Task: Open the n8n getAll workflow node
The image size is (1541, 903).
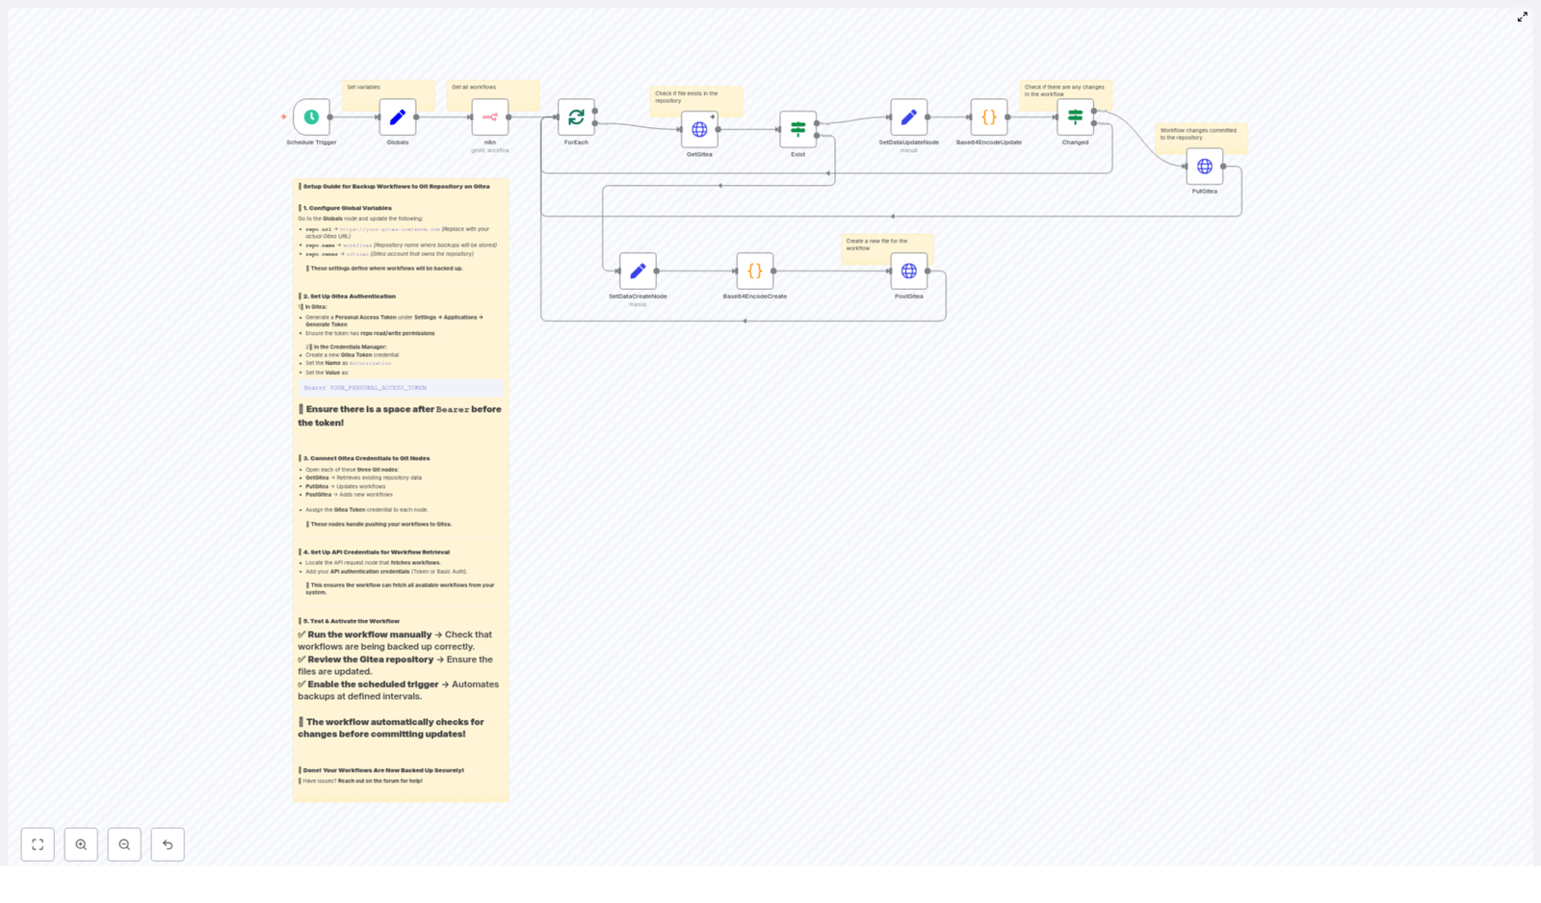Action: pos(491,117)
